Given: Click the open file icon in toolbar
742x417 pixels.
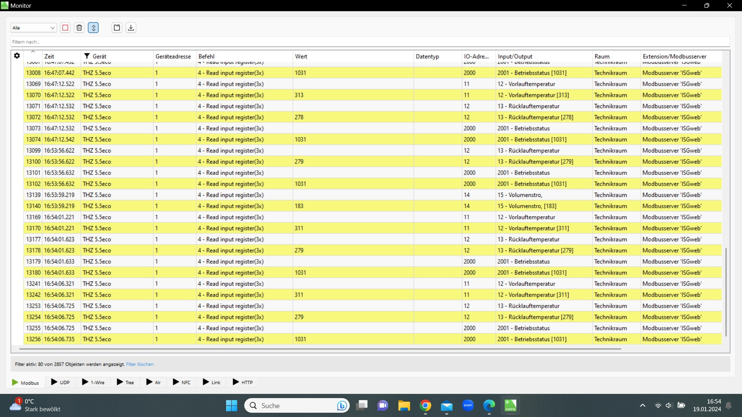Looking at the screenshot, I should click(x=117, y=28).
